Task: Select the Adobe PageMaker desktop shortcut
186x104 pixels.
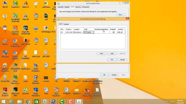Action: click(x=36, y=67)
